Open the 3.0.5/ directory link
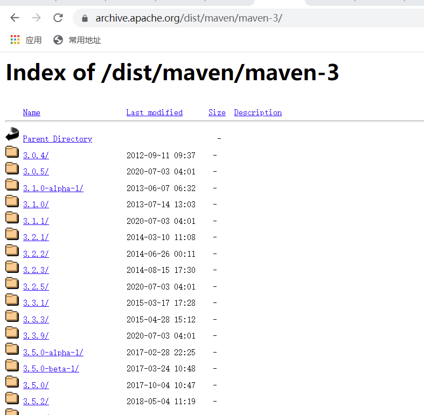This screenshot has height=415, width=424. [x=36, y=172]
